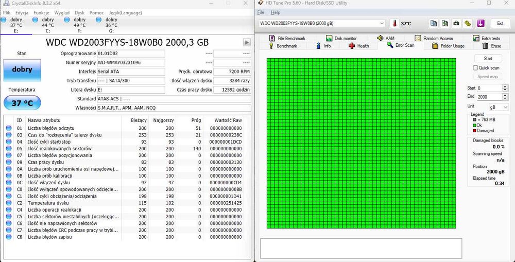Click the blue health orb beside C: drive
This screenshot has width=515, height=262.
click(x=36, y=20)
